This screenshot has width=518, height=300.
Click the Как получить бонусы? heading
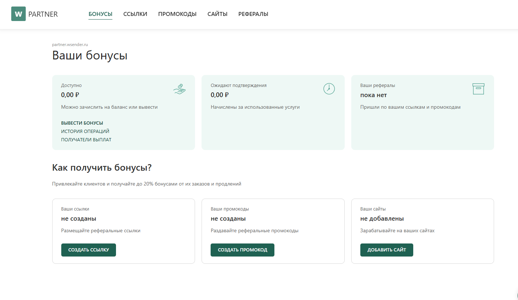tap(102, 168)
